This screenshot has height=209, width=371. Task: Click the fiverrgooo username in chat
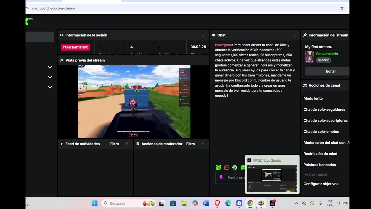(223, 45)
